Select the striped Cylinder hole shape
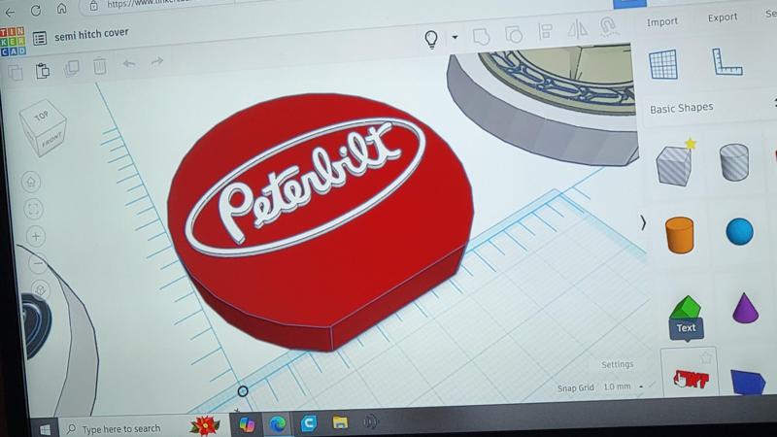 tap(734, 162)
